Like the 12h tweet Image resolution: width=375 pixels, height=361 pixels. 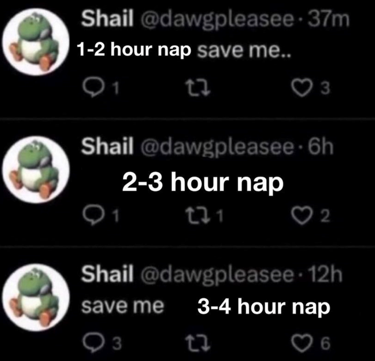[302, 344]
